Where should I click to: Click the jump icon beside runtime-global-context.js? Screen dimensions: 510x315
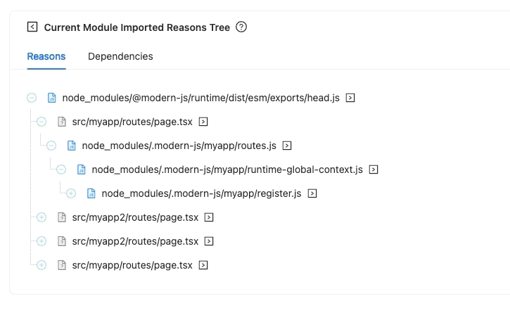[x=373, y=169]
